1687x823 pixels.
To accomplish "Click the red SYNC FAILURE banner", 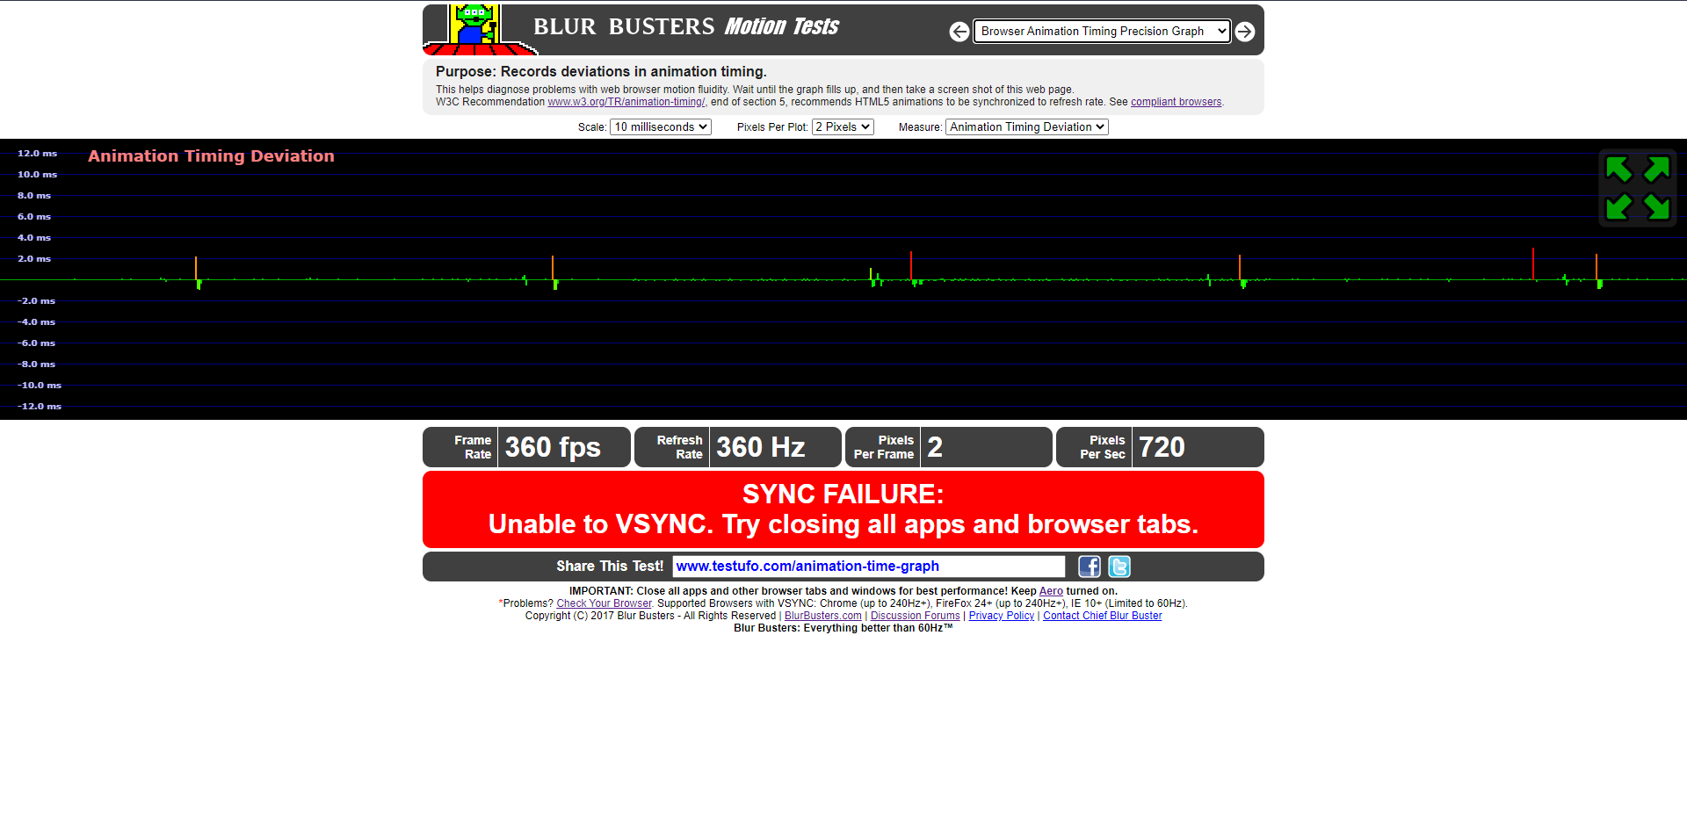I will click(x=843, y=509).
